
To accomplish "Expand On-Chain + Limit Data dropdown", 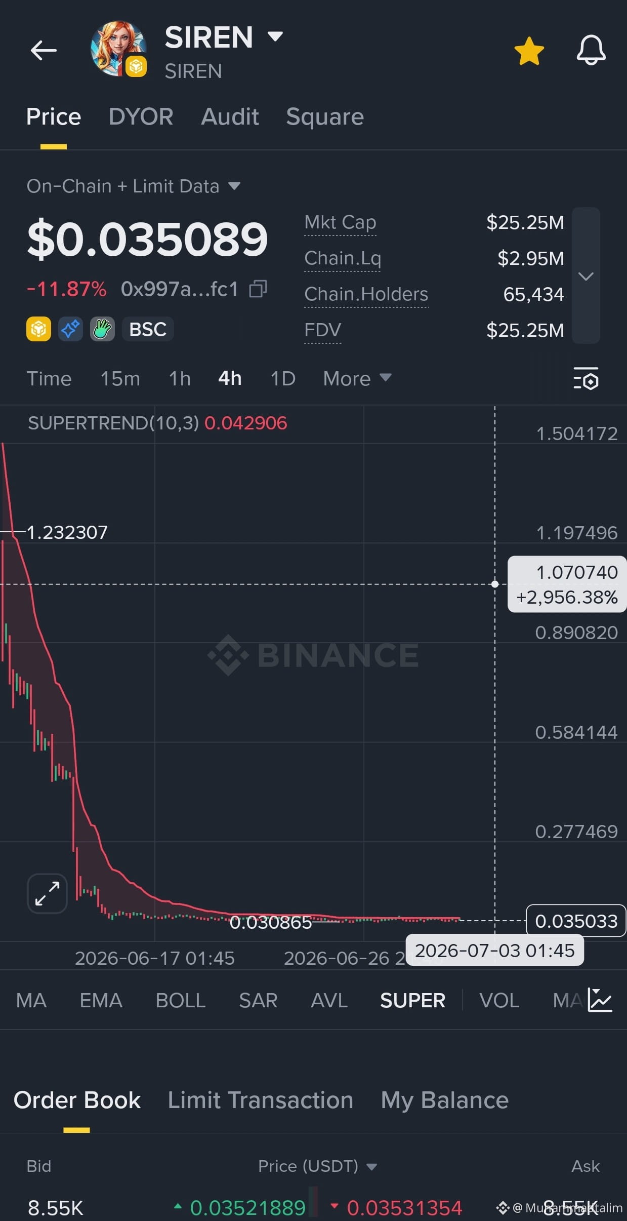I will 234,186.
